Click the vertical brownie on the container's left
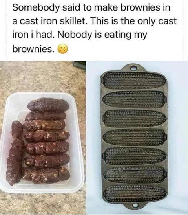Screen dimensions: 188x215 (x=15, y=153)
